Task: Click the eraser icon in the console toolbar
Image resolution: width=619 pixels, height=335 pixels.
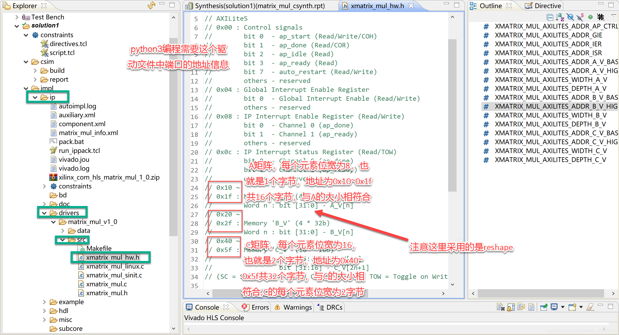Action: (590, 307)
